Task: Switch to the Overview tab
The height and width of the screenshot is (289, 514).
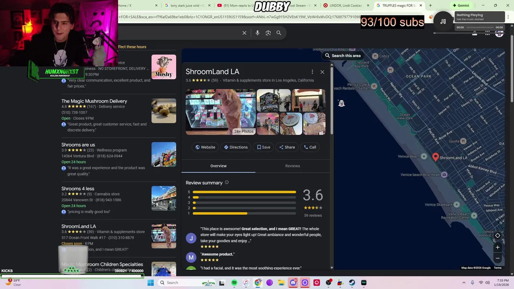Action: point(218,166)
